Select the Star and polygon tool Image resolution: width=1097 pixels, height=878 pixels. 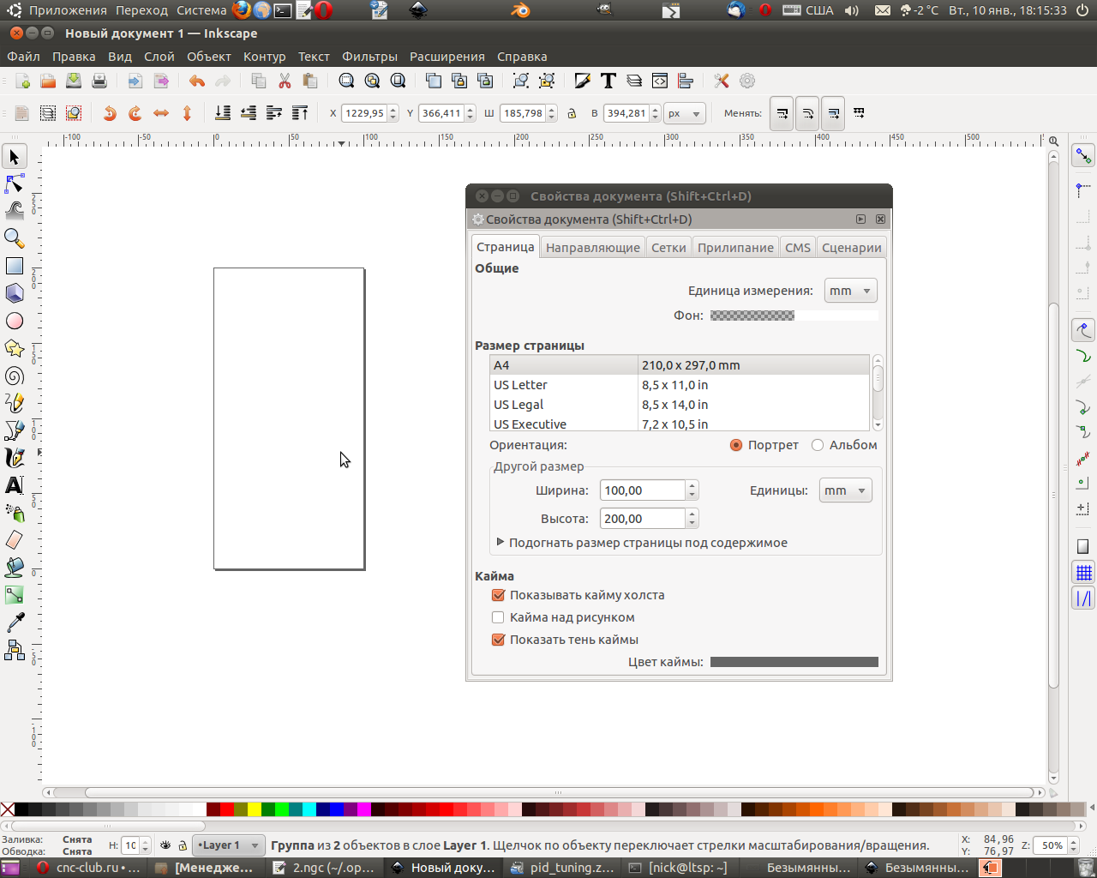pos(15,349)
